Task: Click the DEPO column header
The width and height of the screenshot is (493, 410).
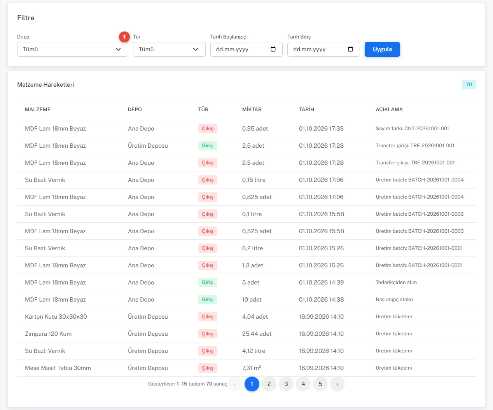Action: point(135,110)
